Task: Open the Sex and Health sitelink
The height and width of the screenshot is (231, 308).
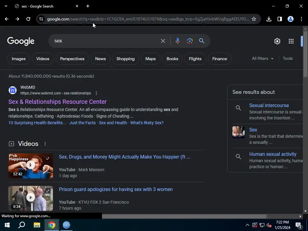Action: 113,123
